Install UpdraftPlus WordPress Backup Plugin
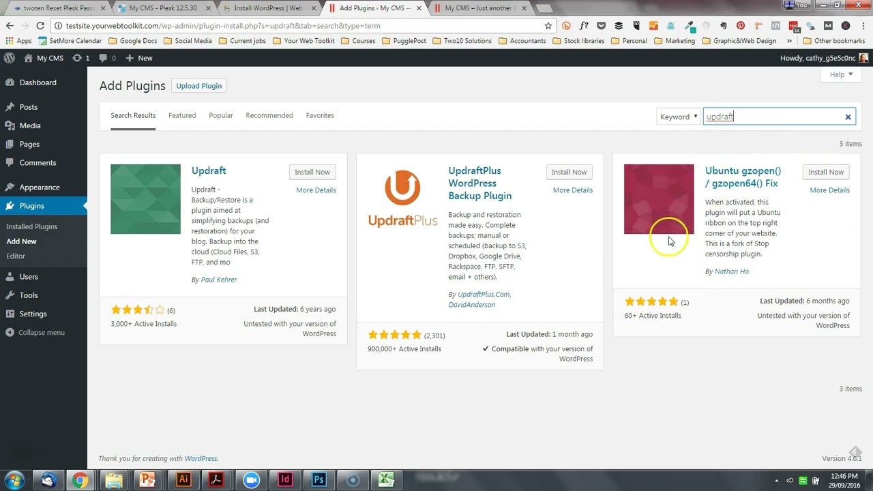The height and width of the screenshot is (491, 873). coord(569,172)
